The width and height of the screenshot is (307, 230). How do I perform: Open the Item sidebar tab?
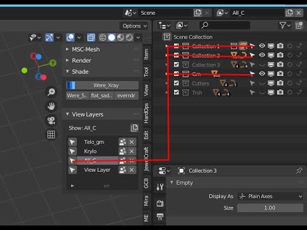(146, 54)
